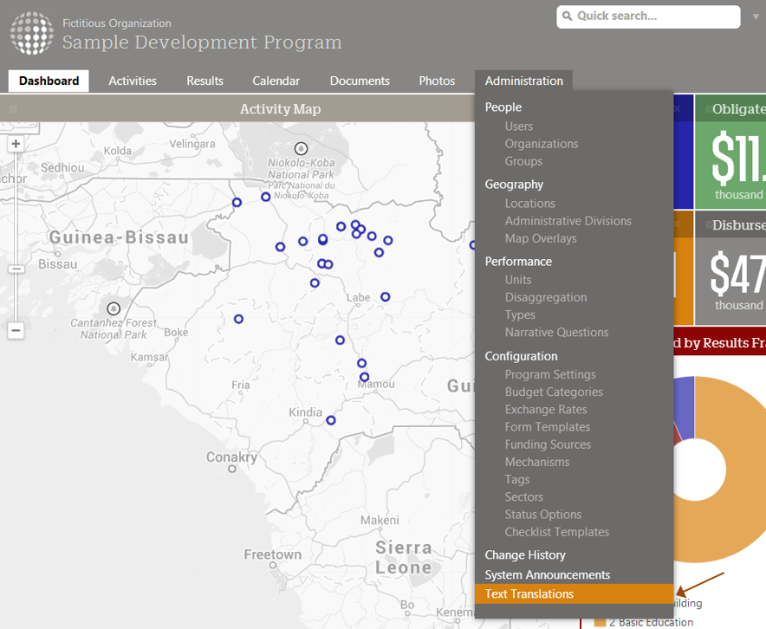Open Users under People
Screen dimensions: 766x629
(x=519, y=126)
